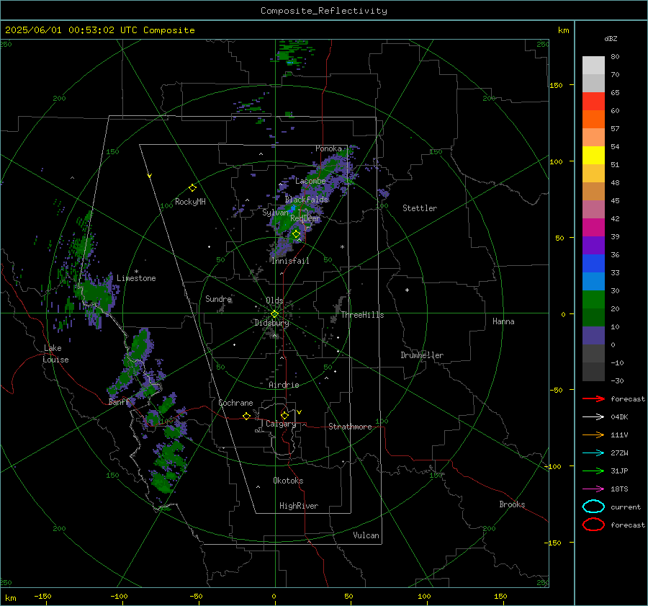Click the Banff label
This screenshot has height=606, width=648.
[119, 402]
